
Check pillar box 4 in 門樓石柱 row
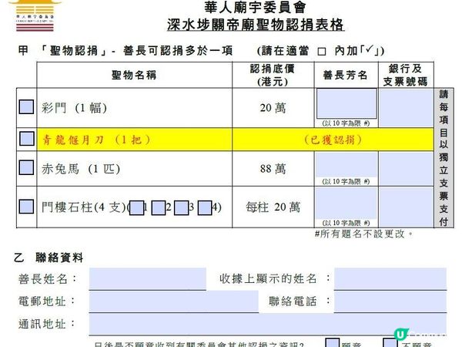click(205, 207)
